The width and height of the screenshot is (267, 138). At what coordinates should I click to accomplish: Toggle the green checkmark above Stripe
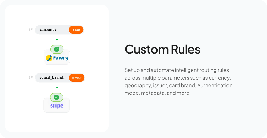[x=57, y=97]
